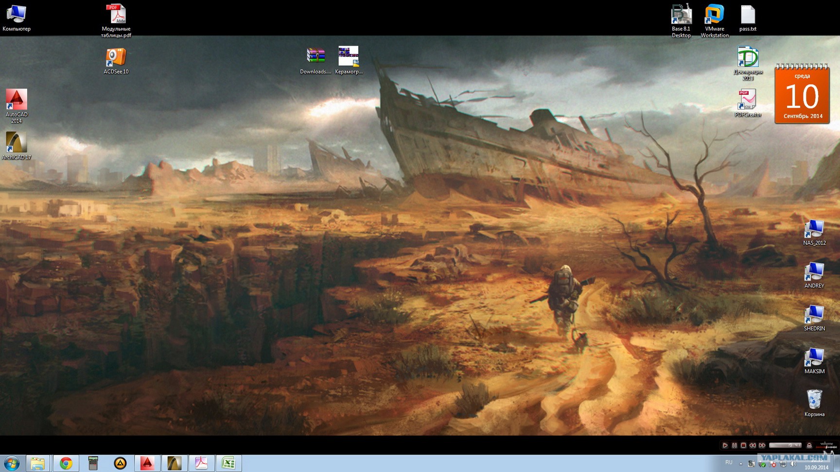Viewport: 840px width, 472px height.
Task: Open Windows Explorer from the taskbar
Action: pos(38,463)
